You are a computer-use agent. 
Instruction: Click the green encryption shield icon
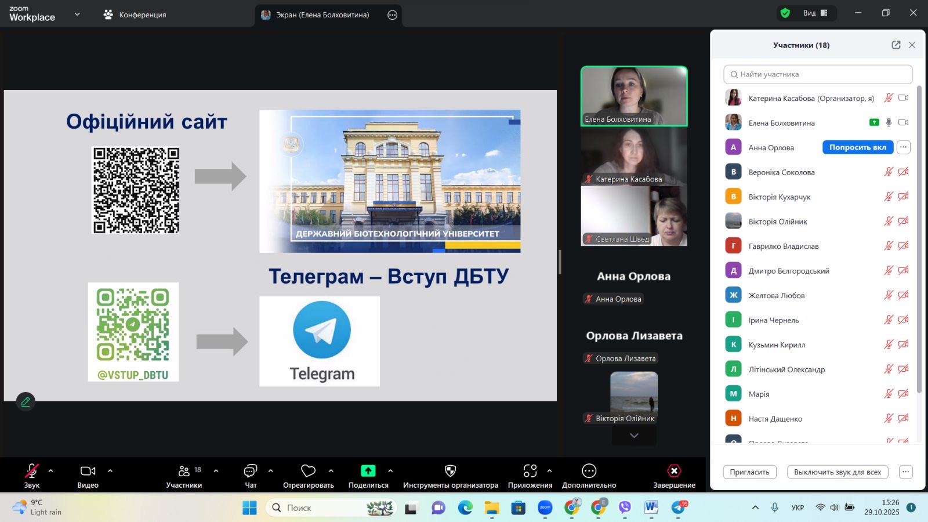785,13
